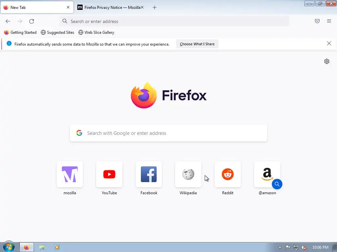Launch Windows Media Player from taskbar
This screenshot has height=252, width=337.
(57, 247)
